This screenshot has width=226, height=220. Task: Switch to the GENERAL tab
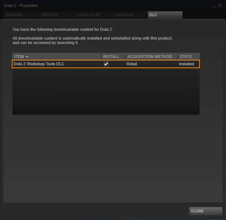coord(21,15)
